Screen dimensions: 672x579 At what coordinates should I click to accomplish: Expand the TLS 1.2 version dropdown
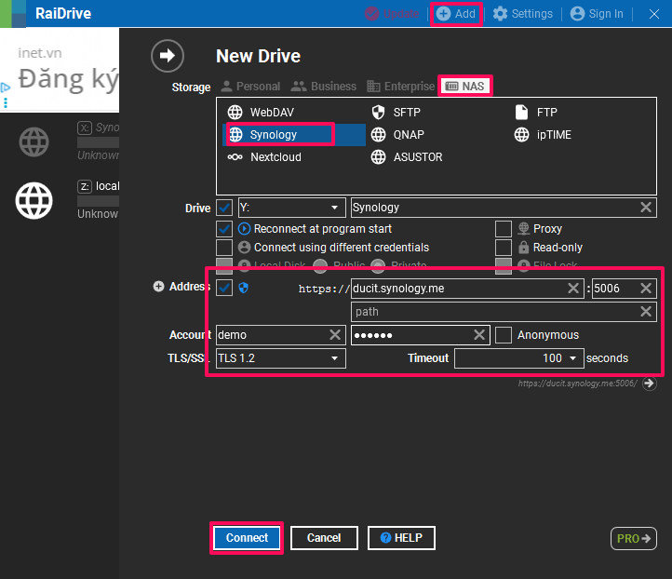click(334, 358)
